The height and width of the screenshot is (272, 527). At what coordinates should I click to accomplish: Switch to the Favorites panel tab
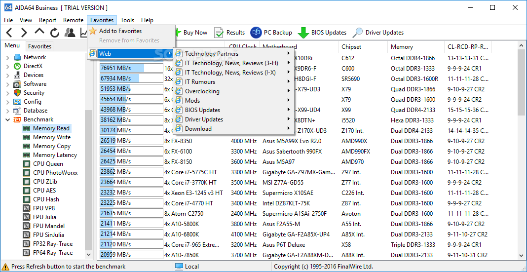39,46
